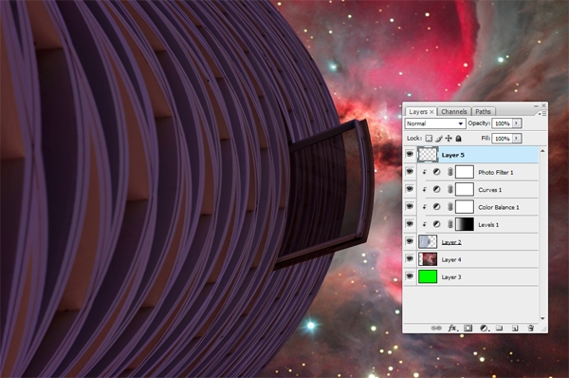Select the Layer 2 name
569x378 pixels.
click(451, 242)
